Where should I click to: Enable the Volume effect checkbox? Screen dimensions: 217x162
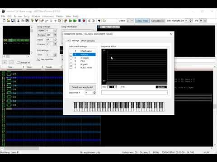click(71, 54)
